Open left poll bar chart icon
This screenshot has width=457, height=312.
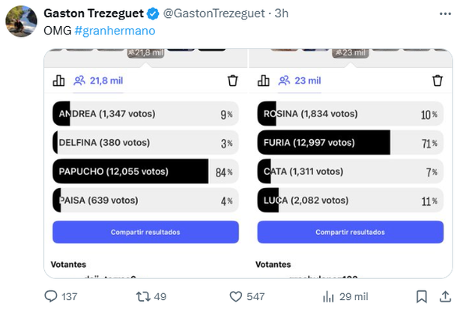click(59, 81)
